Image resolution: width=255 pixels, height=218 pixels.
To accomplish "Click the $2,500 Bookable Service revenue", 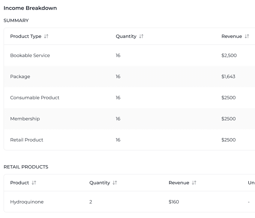I will pyautogui.click(x=229, y=55).
